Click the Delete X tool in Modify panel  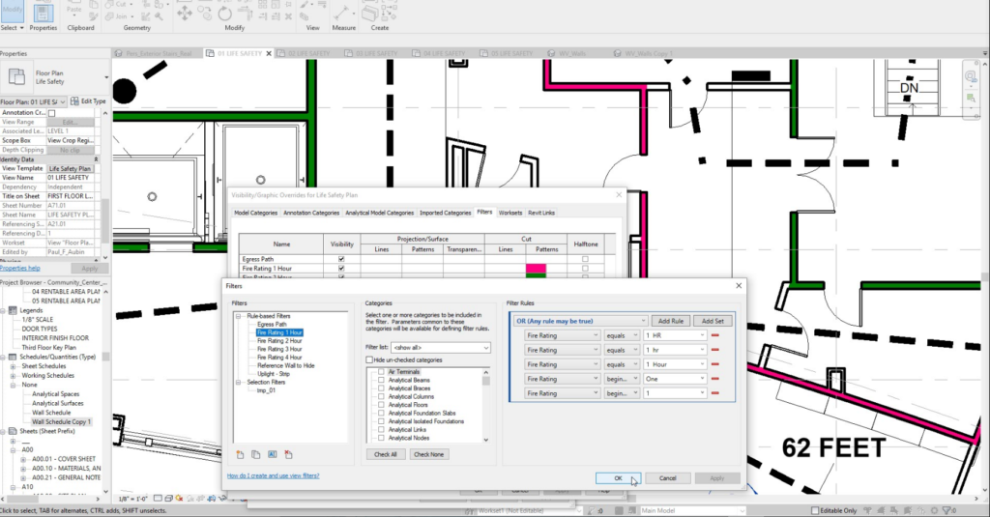pyautogui.click(x=288, y=16)
